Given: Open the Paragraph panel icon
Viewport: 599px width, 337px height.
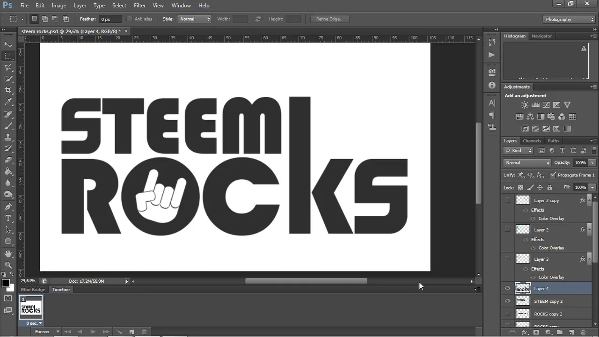Looking at the screenshot, I should pos(492,115).
